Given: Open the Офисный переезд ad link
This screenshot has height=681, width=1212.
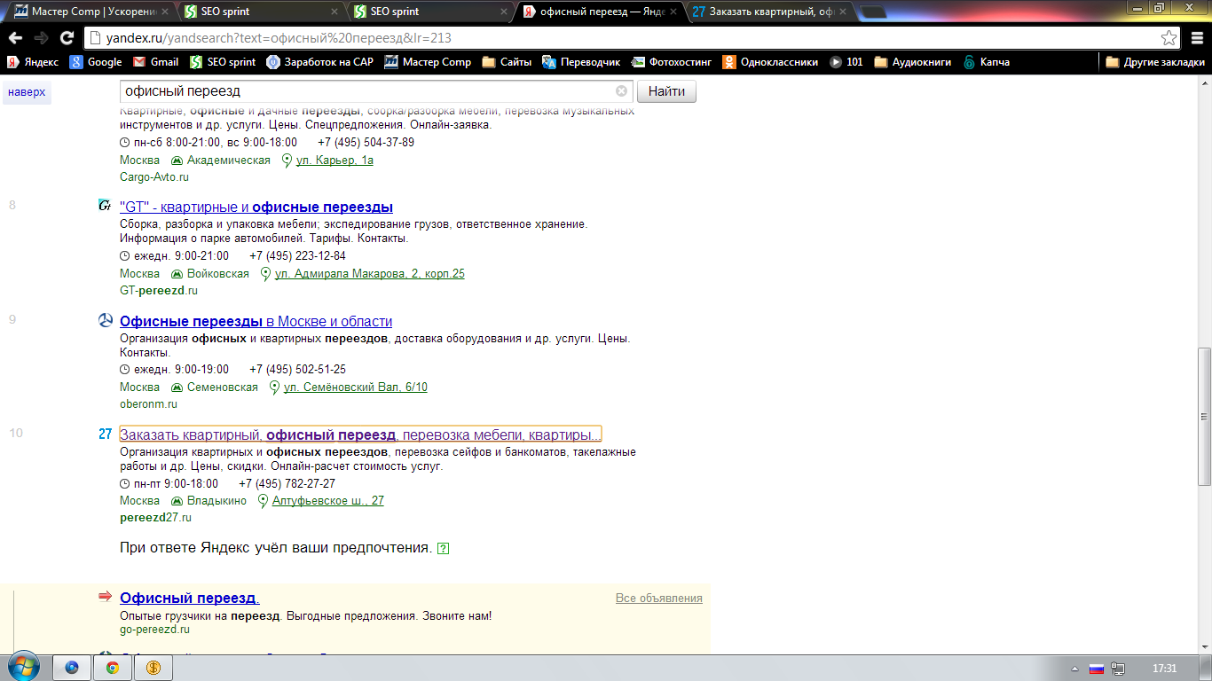Looking at the screenshot, I should pyautogui.click(x=189, y=598).
